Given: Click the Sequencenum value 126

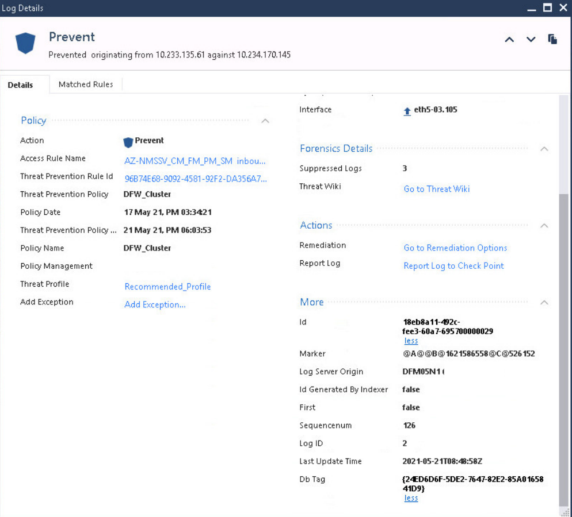Looking at the screenshot, I should point(409,425).
